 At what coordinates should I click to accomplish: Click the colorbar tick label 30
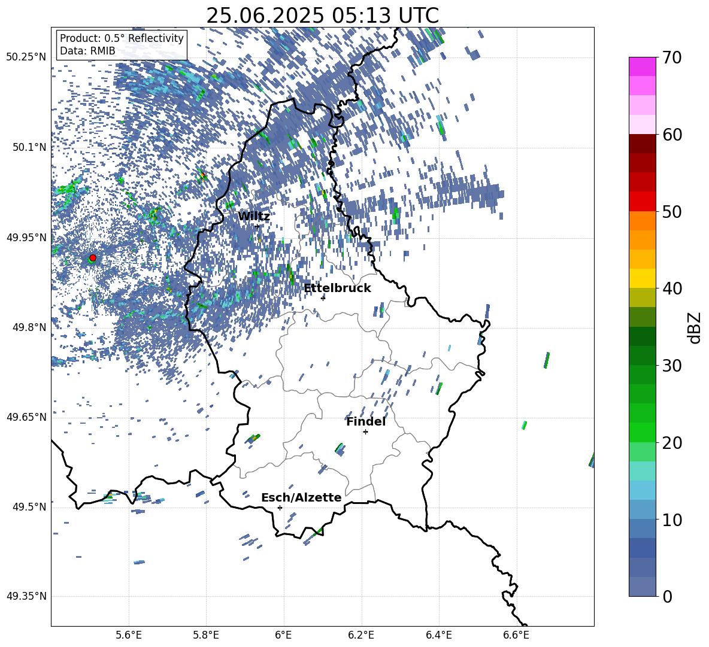(672, 366)
